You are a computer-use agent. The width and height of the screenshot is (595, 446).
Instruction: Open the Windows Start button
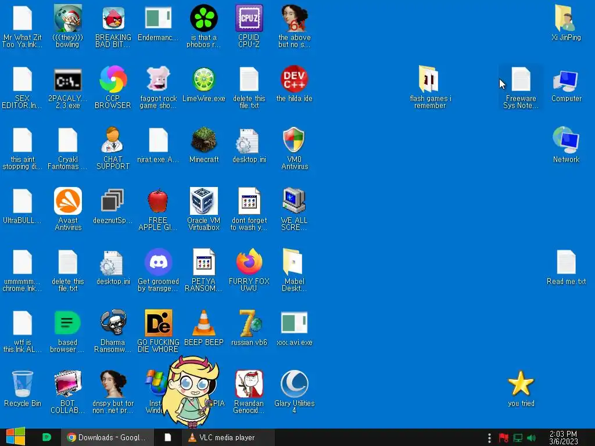16,437
